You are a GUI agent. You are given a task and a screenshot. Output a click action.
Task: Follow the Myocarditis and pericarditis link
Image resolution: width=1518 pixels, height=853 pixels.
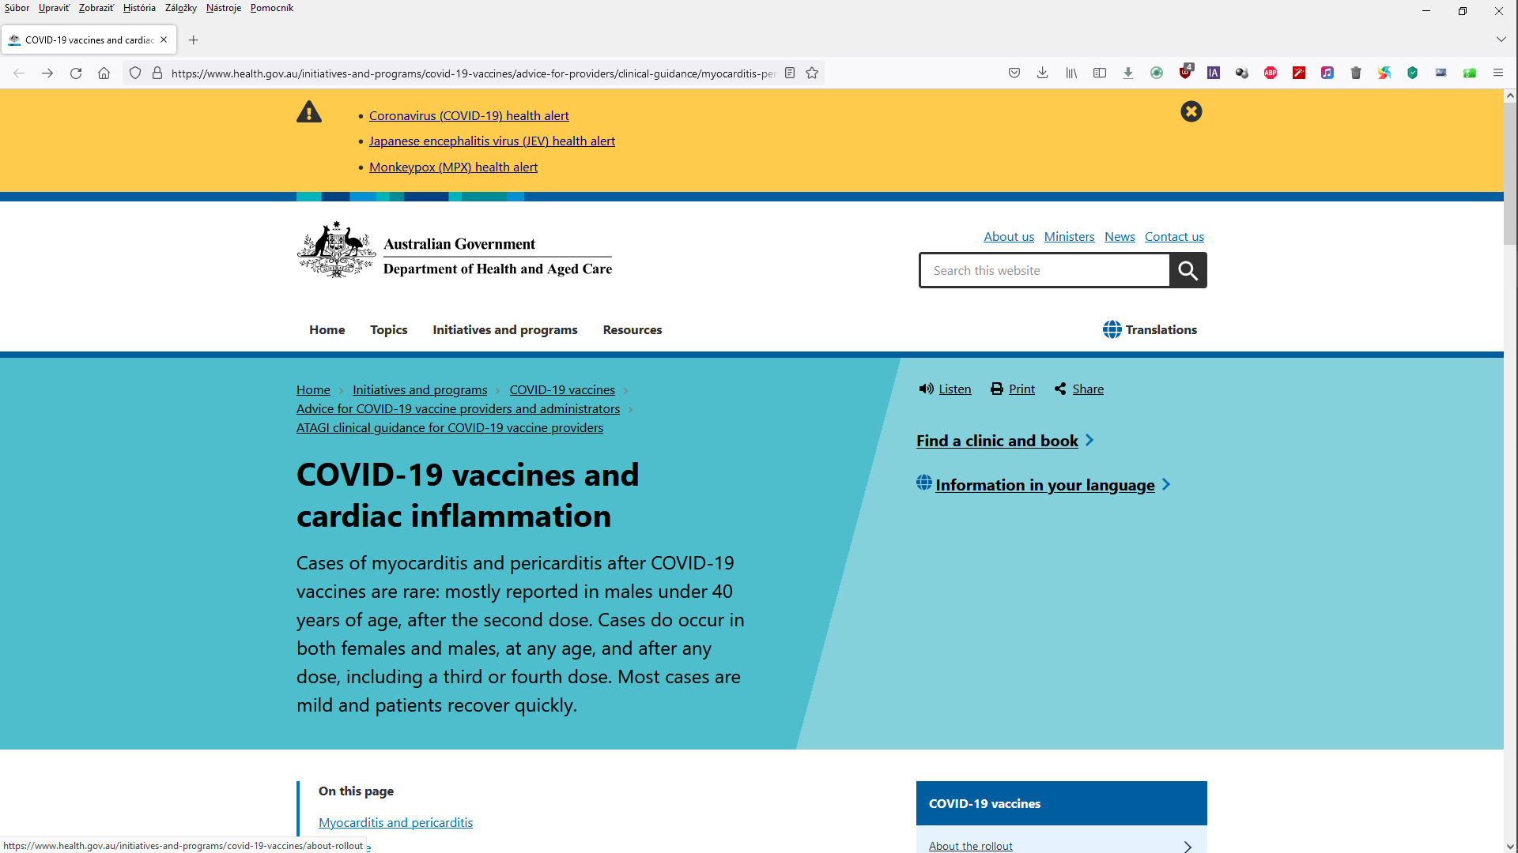point(395,822)
